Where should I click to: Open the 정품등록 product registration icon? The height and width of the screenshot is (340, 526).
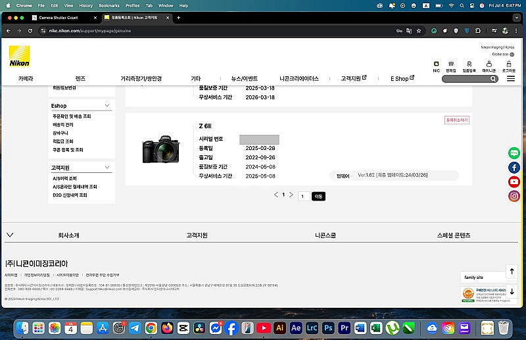469,66
